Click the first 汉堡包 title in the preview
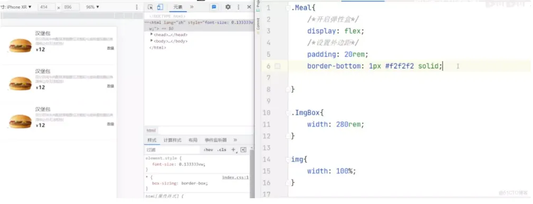Viewport: 533px width, 204px height. [x=43, y=33]
